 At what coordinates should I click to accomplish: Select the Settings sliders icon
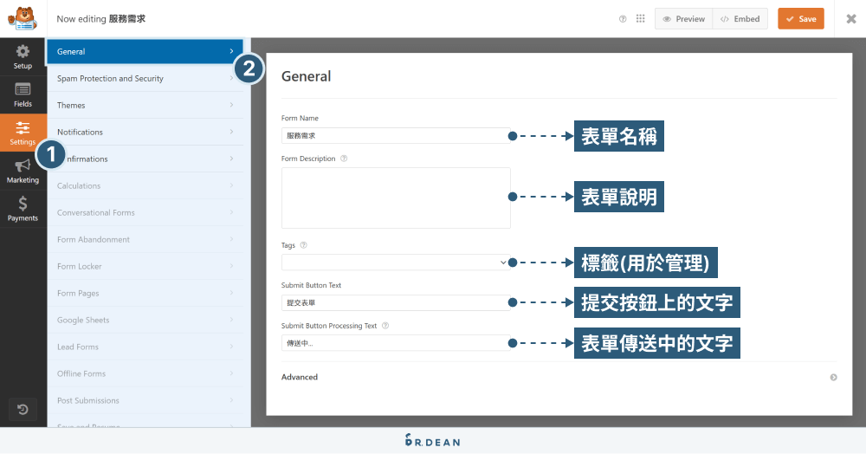[x=23, y=127]
